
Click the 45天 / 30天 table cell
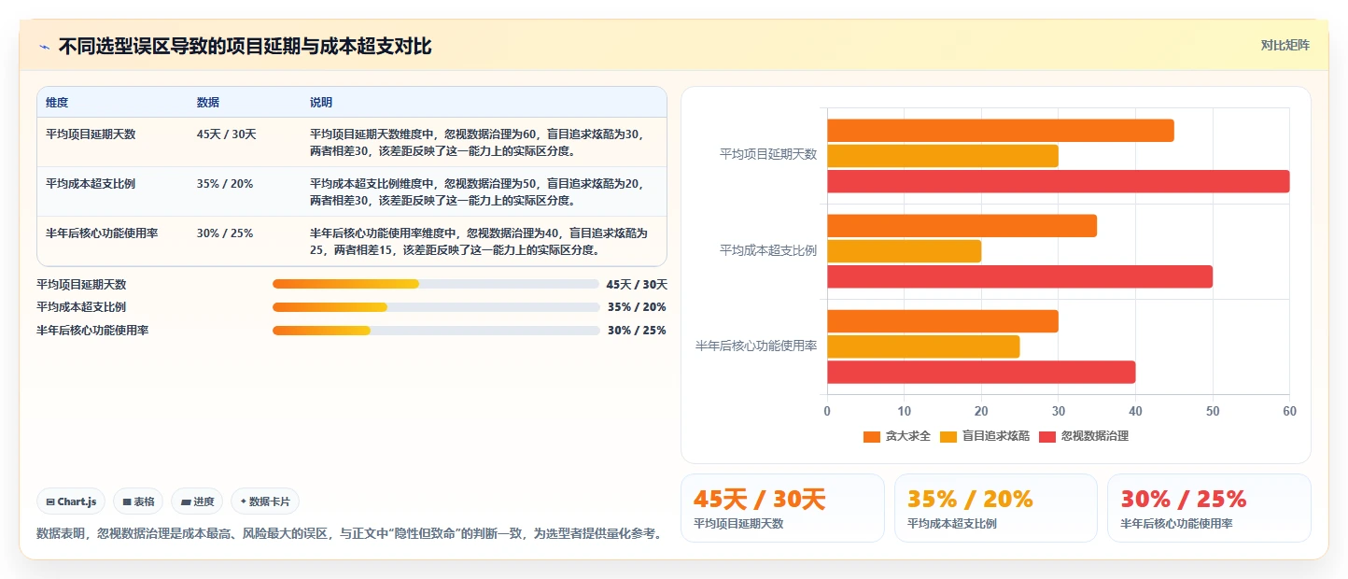coord(227,134)
